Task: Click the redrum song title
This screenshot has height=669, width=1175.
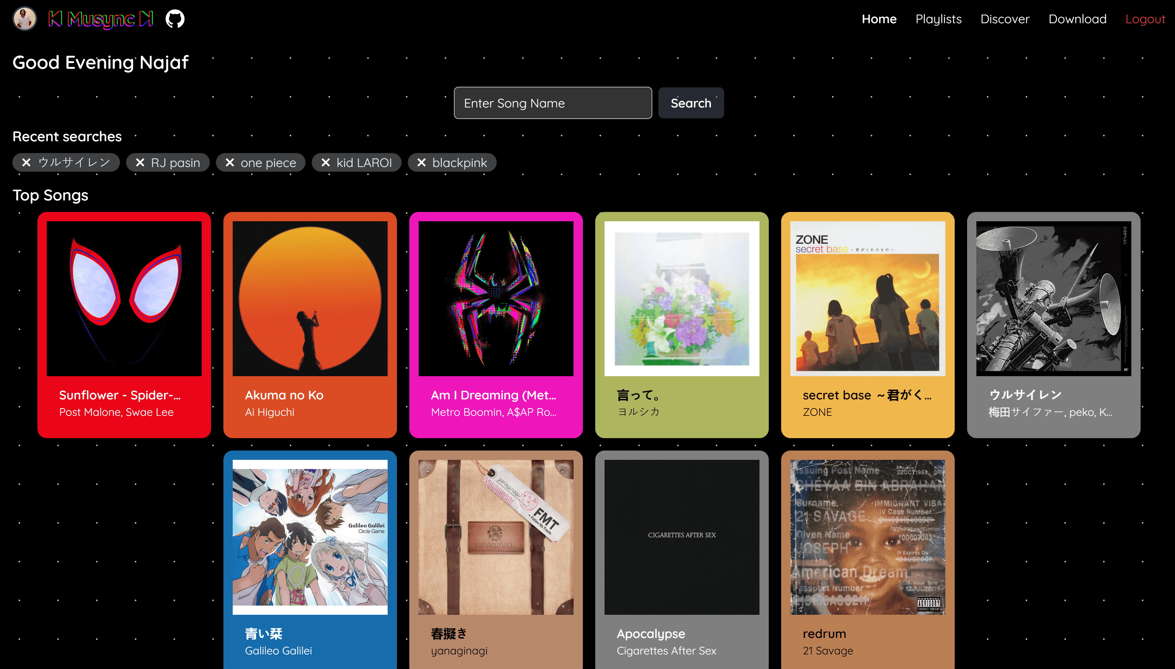Action: pyautogui.click(x=824, y=634)
